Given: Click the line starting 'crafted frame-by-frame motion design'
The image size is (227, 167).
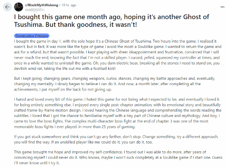Looking at the screenshot, I should (x=118, y=110).
